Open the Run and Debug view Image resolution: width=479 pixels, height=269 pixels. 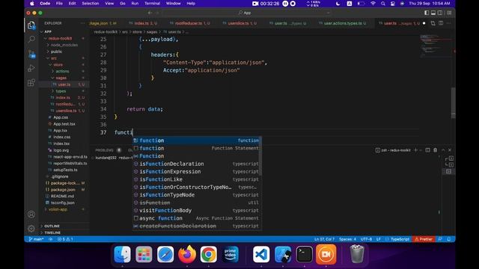(31, 68)
